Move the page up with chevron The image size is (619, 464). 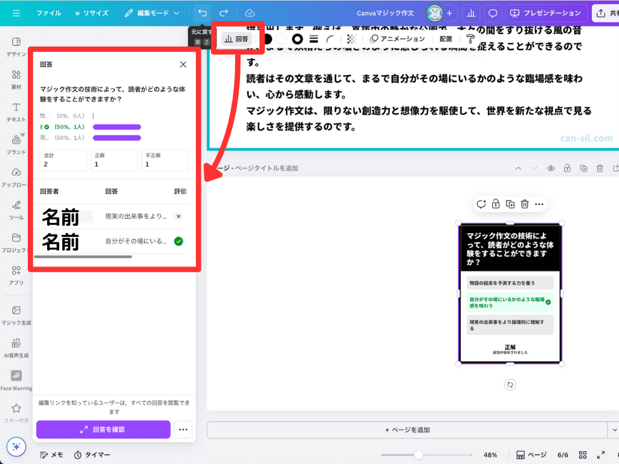point(518,169)
